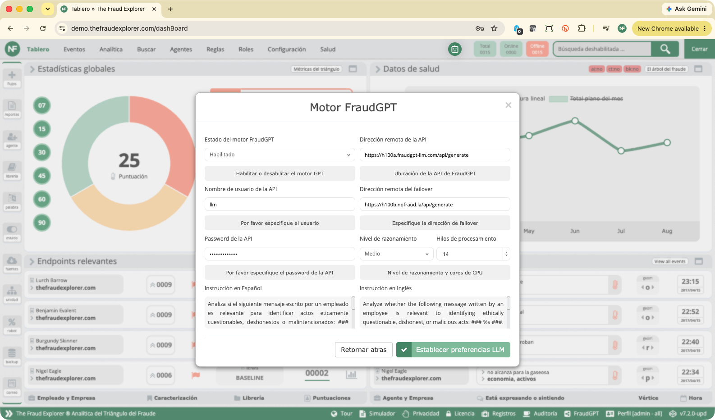This screenshot has height=420, width=715.
Task: Expand the Datos de salud section chevron
Action: (378, 69)
